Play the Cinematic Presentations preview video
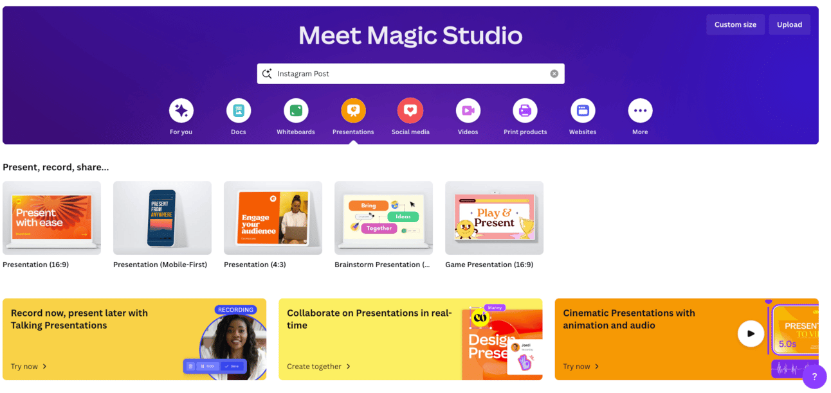The width and height of the screenshot is (831, 393). tap(751, 333)
